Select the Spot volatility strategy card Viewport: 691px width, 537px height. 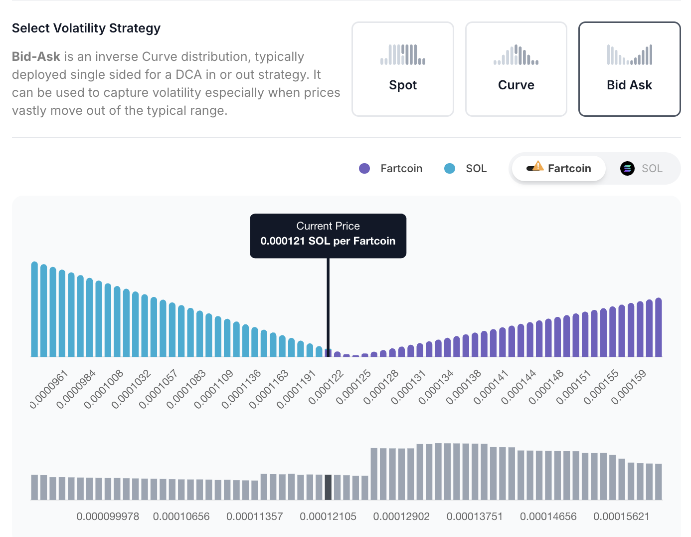[x=402, y=69]
